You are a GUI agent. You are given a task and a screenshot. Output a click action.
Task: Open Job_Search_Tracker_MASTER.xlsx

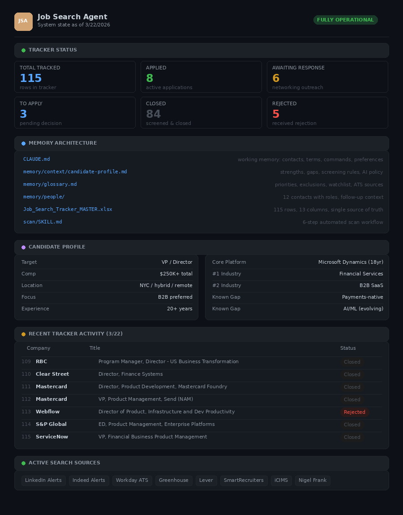[68, 209]
